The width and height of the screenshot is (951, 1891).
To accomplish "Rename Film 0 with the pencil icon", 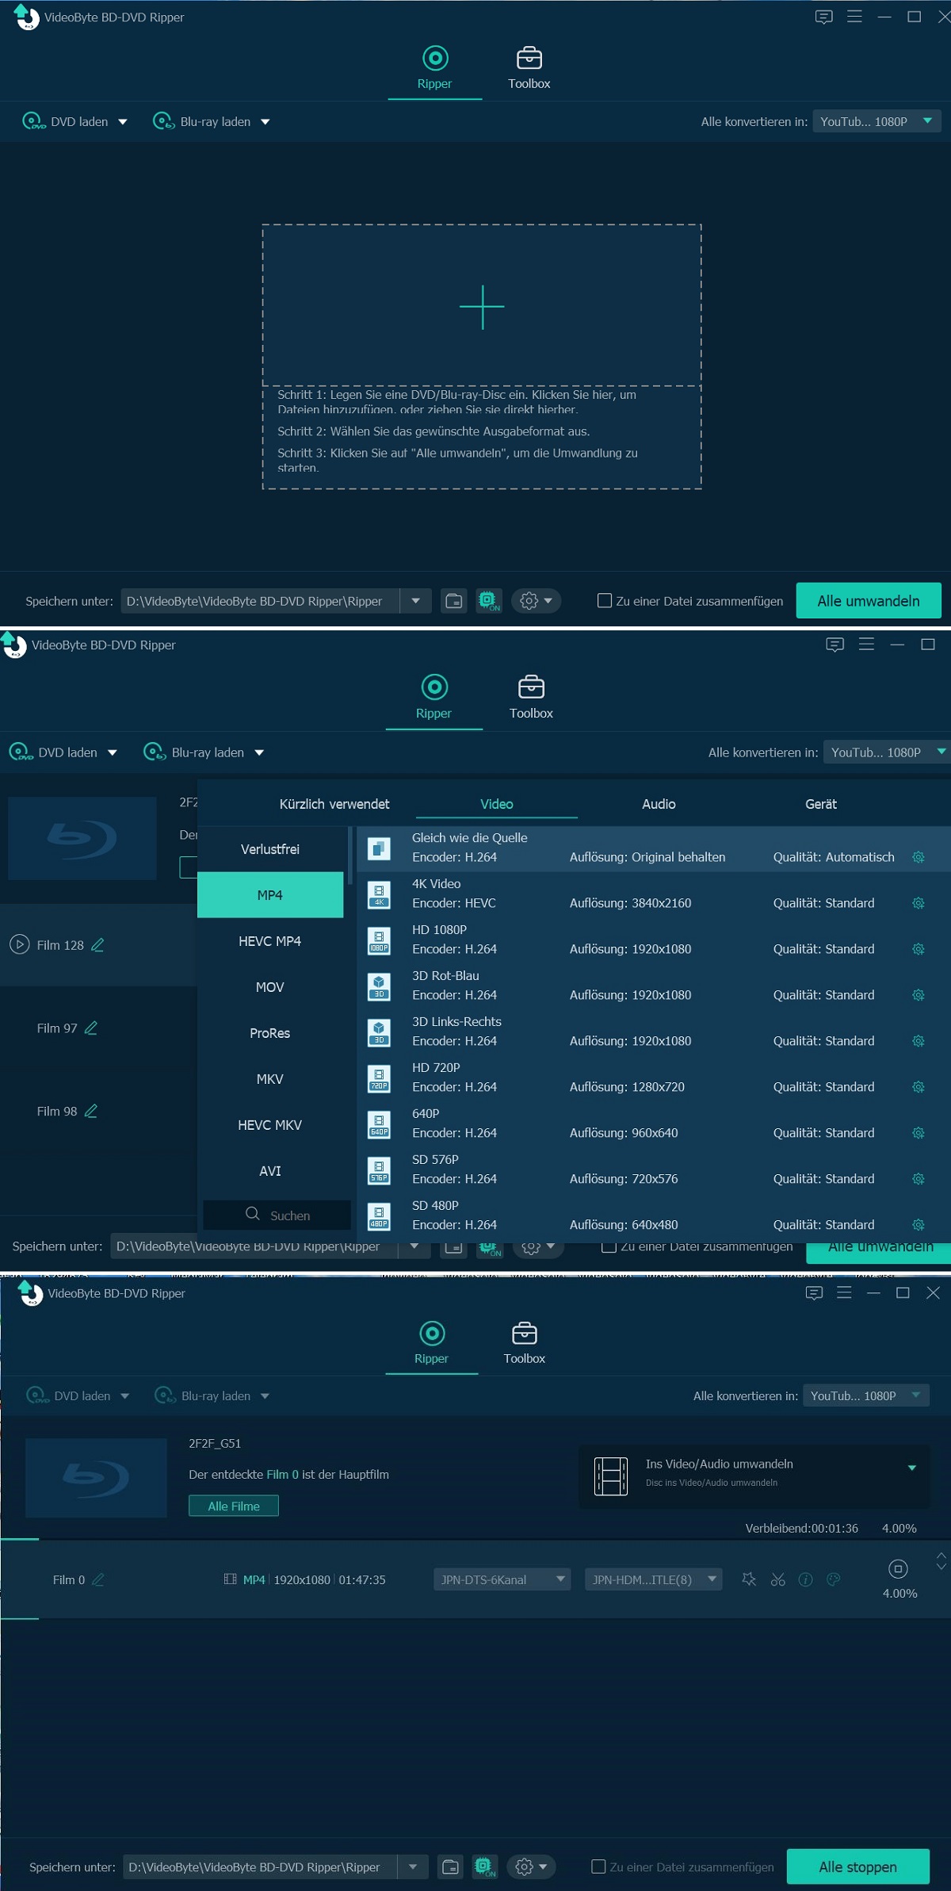I will point(98,1579).
